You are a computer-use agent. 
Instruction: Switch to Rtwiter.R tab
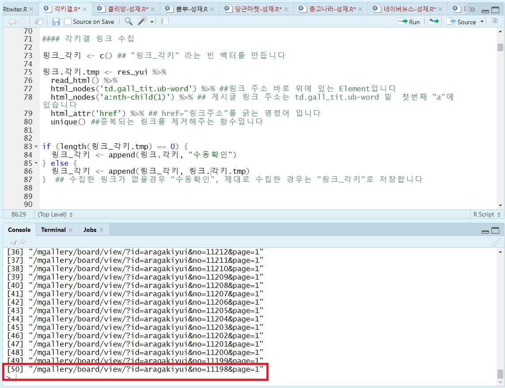pos(15,9)
